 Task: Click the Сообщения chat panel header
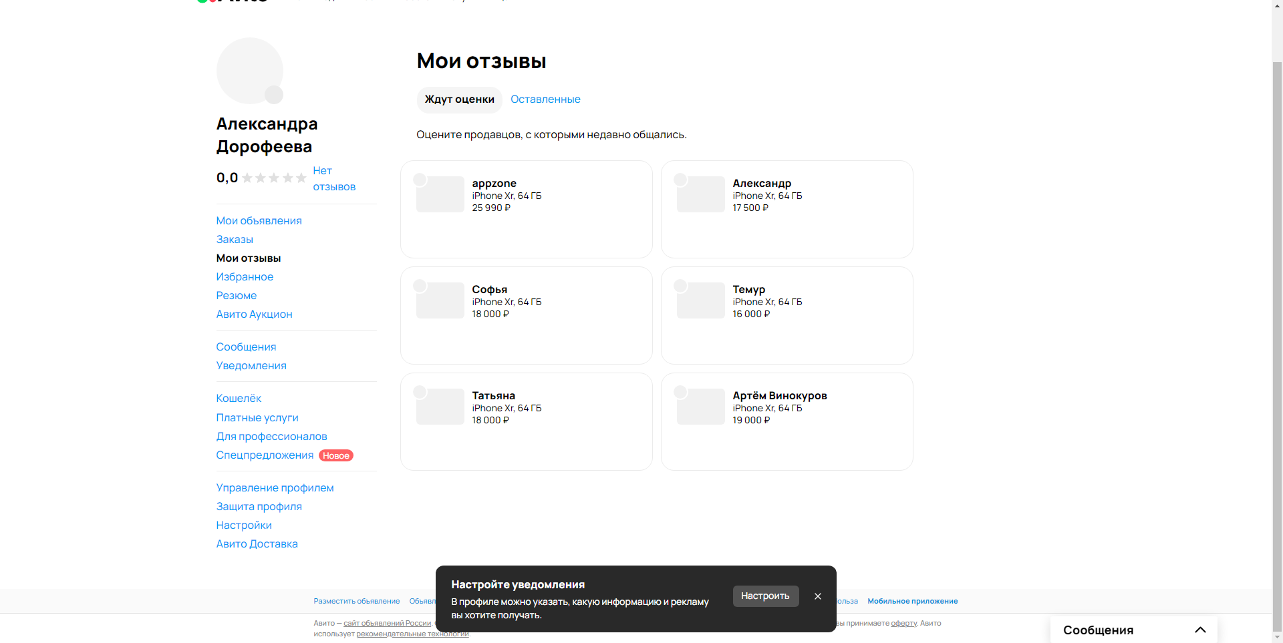1134,630
